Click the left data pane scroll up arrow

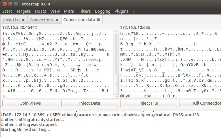click(x=116, y=32)
